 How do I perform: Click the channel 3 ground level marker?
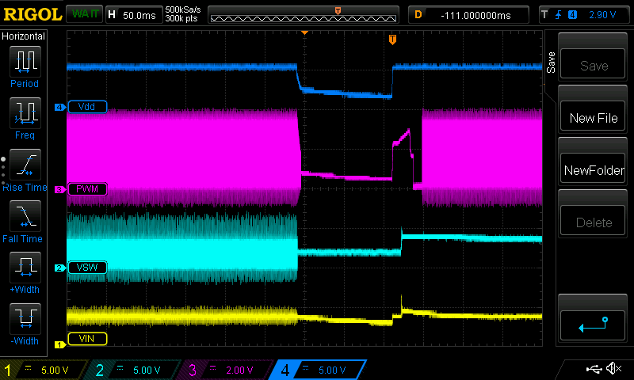(60, 189)
